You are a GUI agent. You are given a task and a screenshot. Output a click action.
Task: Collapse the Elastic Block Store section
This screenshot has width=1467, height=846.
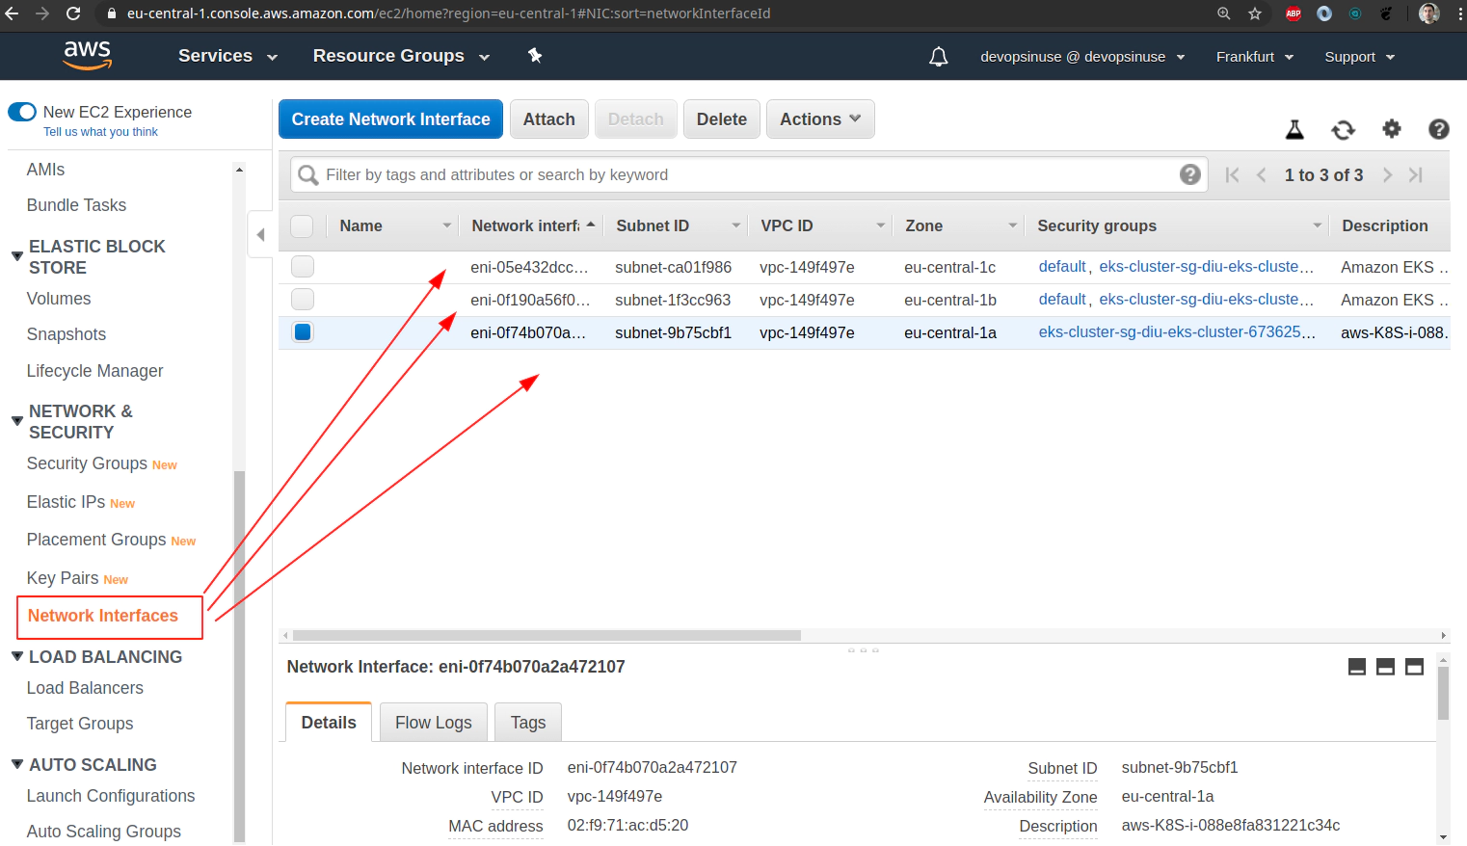coord(16,256)
